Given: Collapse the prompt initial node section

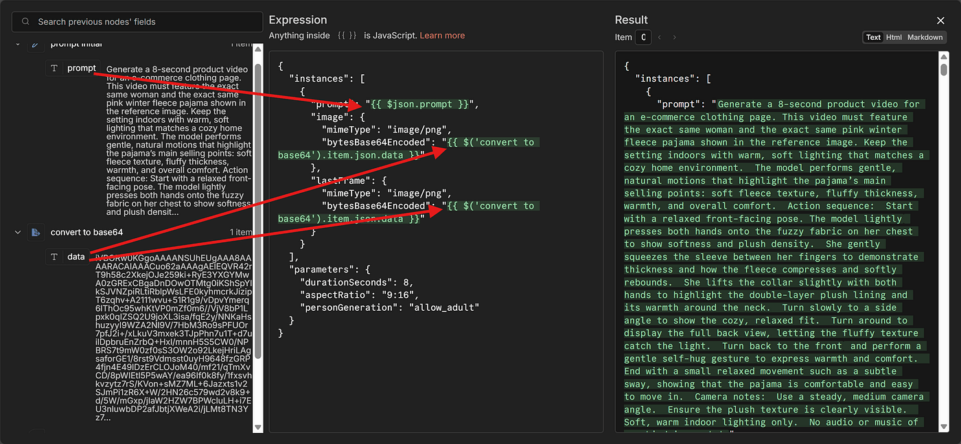Looking at the screenshot, I should click(18, 45).
